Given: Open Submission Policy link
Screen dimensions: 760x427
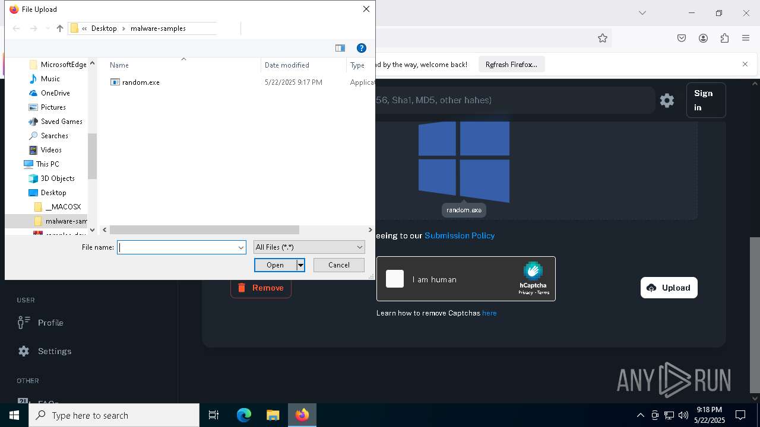Looking at the screenshot, I should pos(460,235).
